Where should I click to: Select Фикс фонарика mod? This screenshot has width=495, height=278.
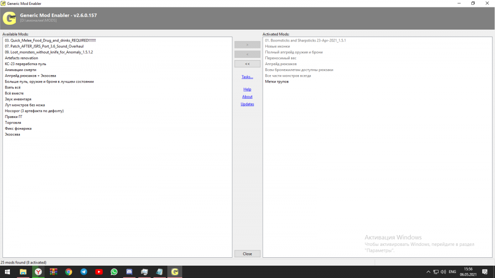tap(18, 128)
